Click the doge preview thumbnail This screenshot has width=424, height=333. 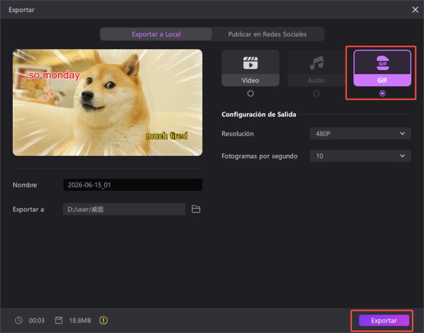coord(108,102)
